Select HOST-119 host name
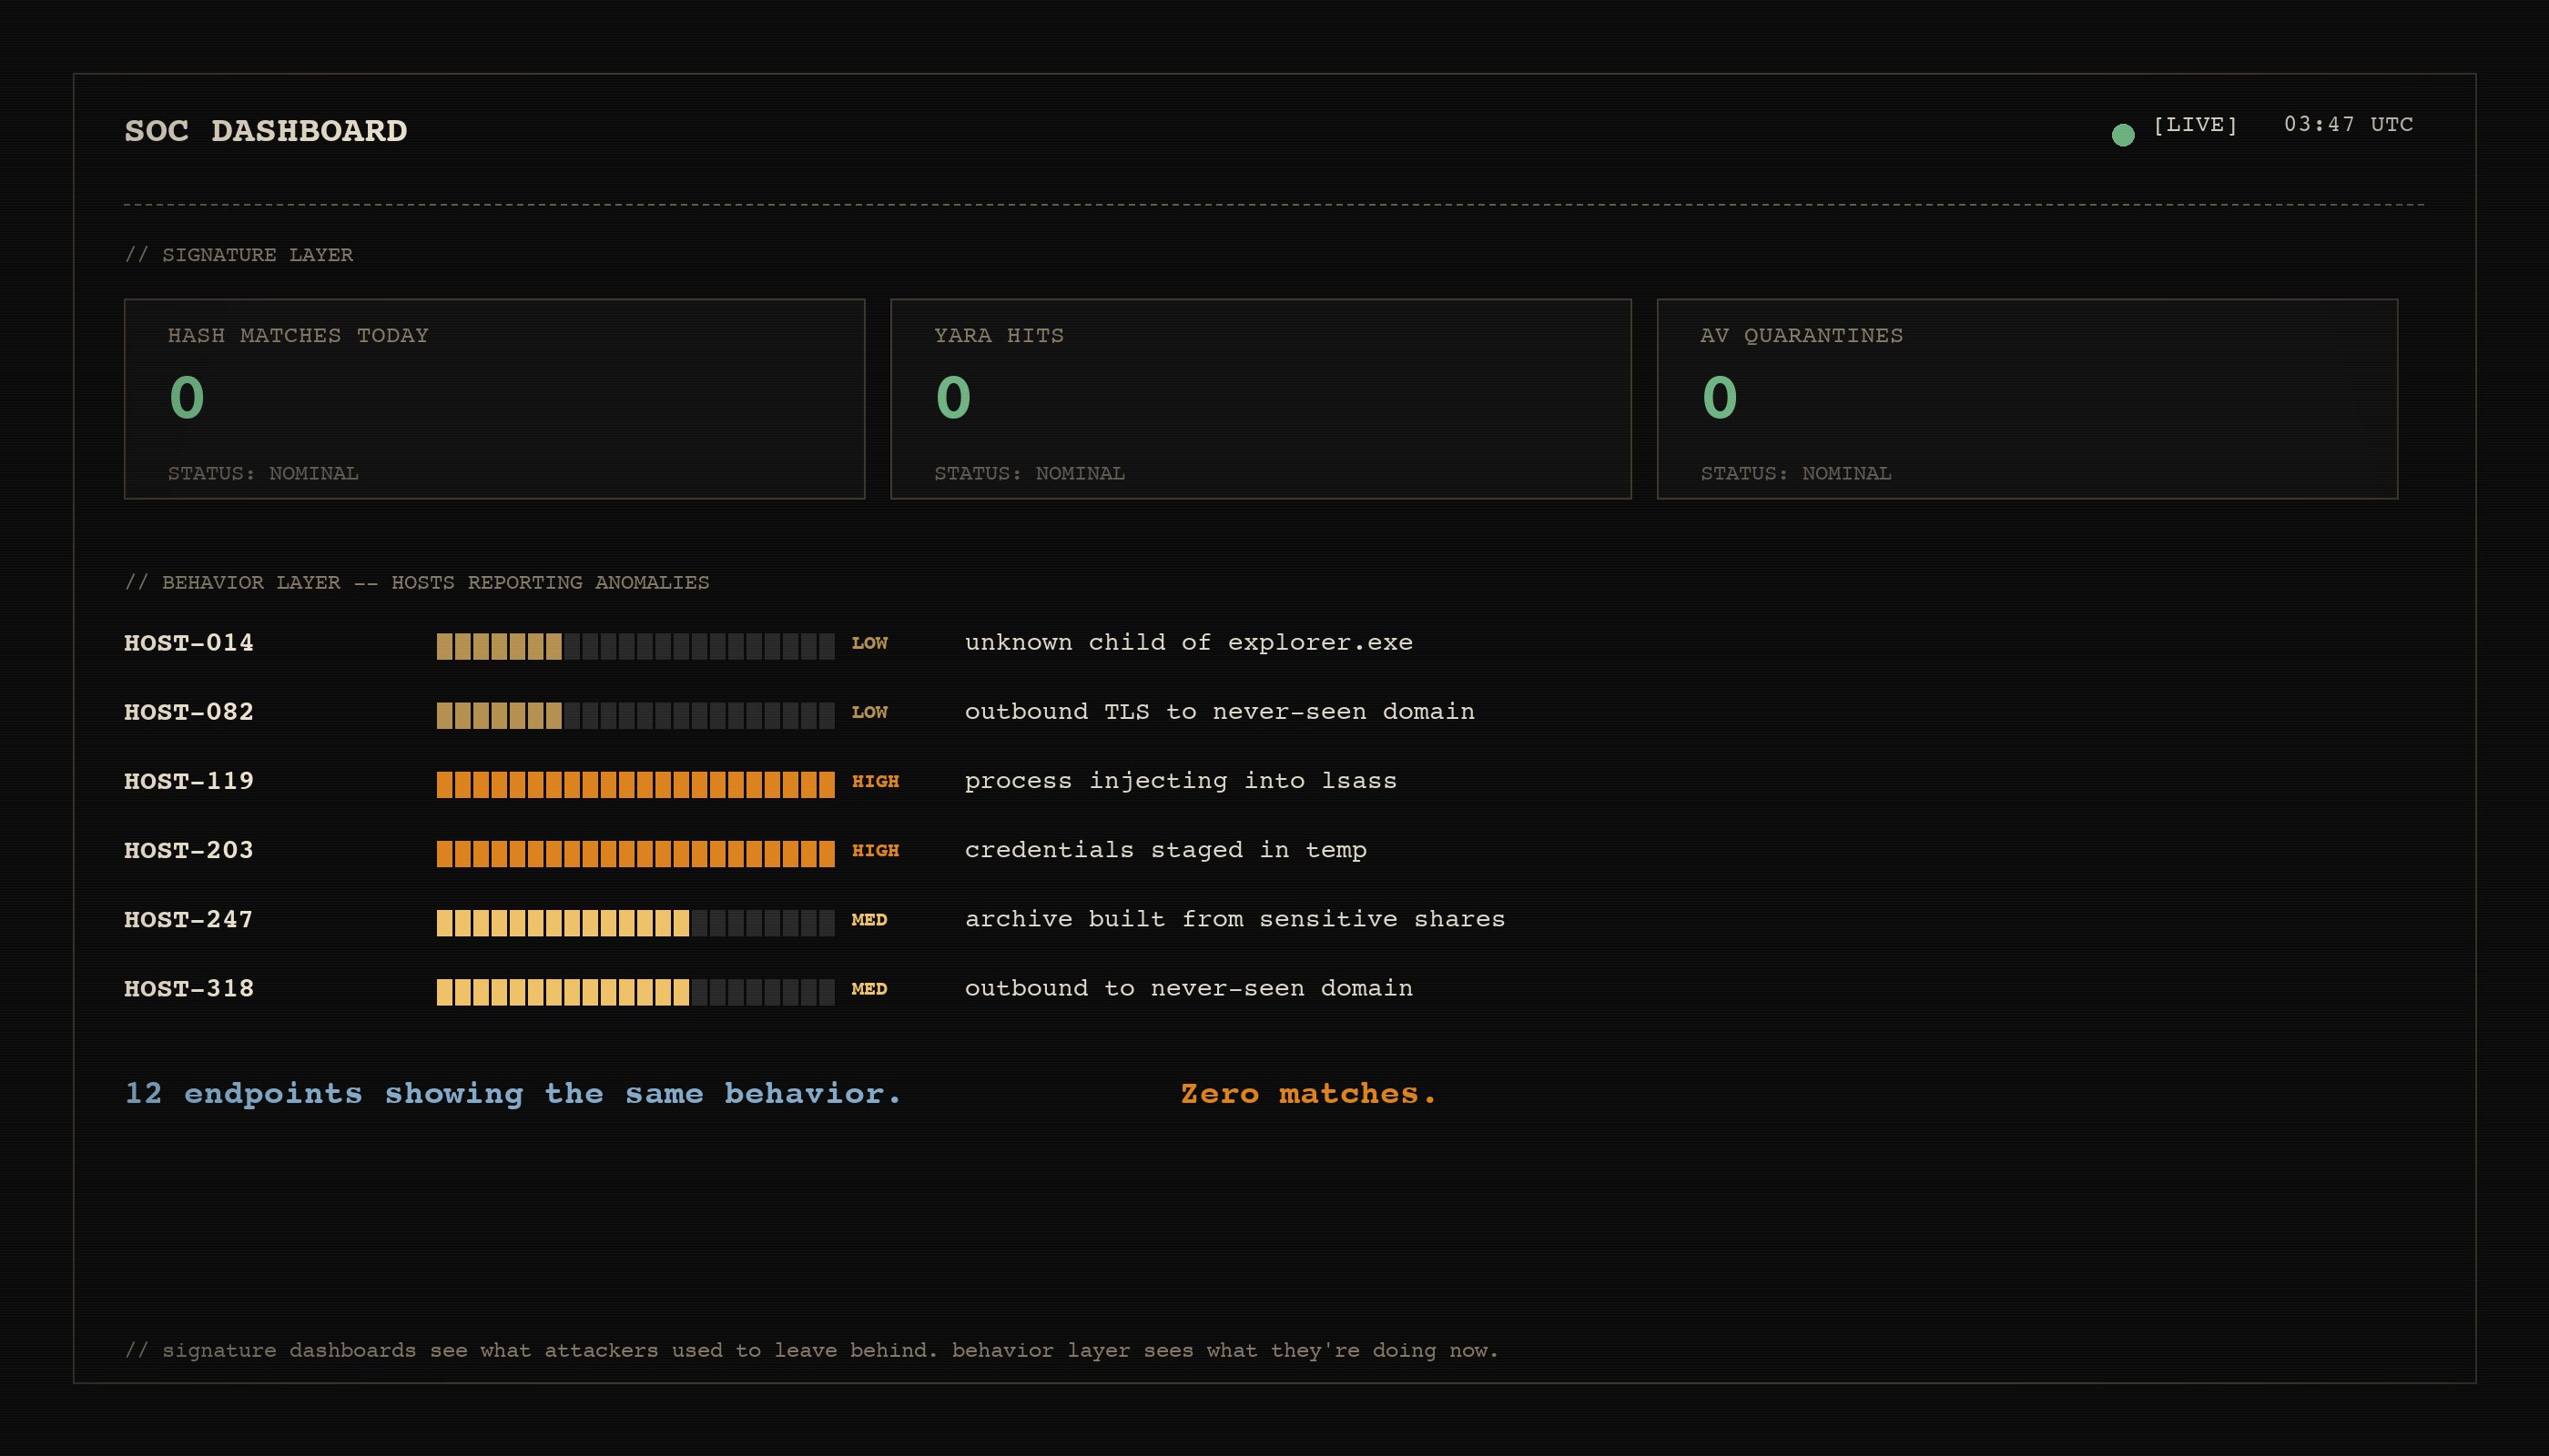The image size is (2549, 1456). (x=189, y=781)
